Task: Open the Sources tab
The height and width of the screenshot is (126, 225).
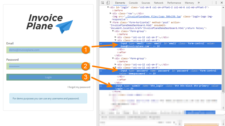Action: [x=146, y=3]
